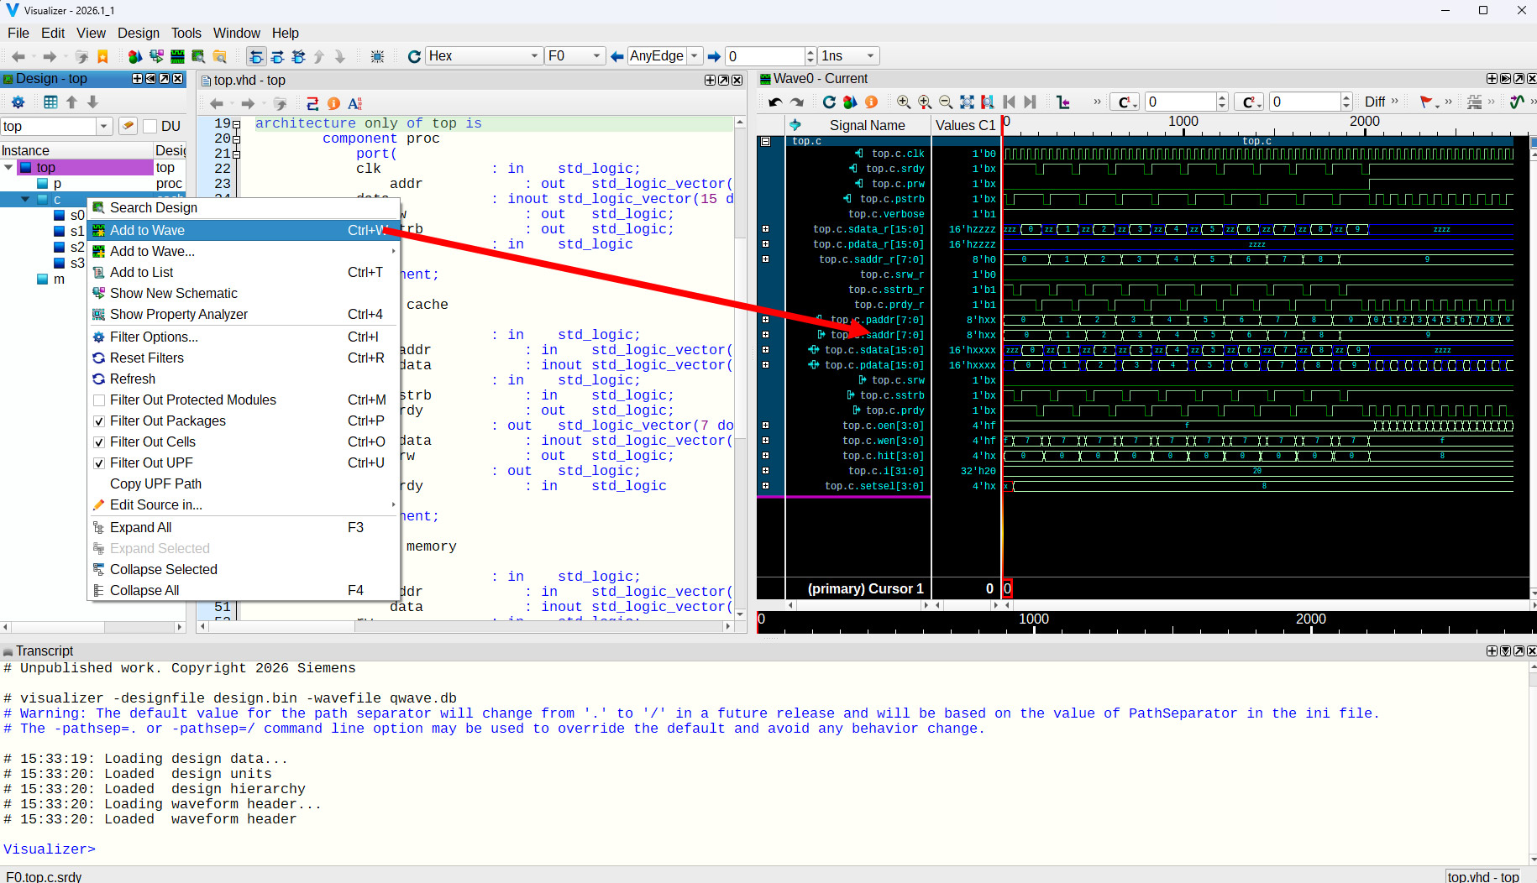The height and width of the screenshot is (883, 1537).
Task: Redo in the Wave toolbar
Action: (x=796, y=102)
